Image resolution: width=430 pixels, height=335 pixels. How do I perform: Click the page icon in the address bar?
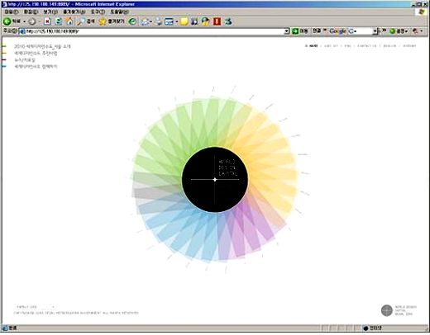coord(22,31)
